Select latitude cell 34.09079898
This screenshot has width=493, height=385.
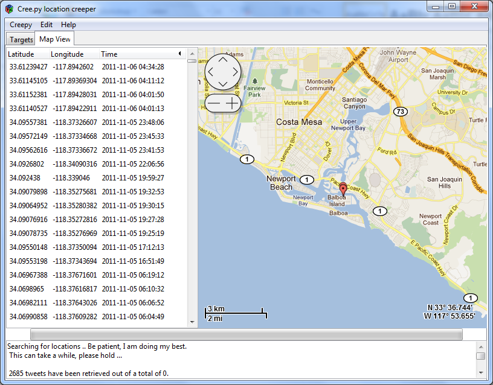click(28, 191)
